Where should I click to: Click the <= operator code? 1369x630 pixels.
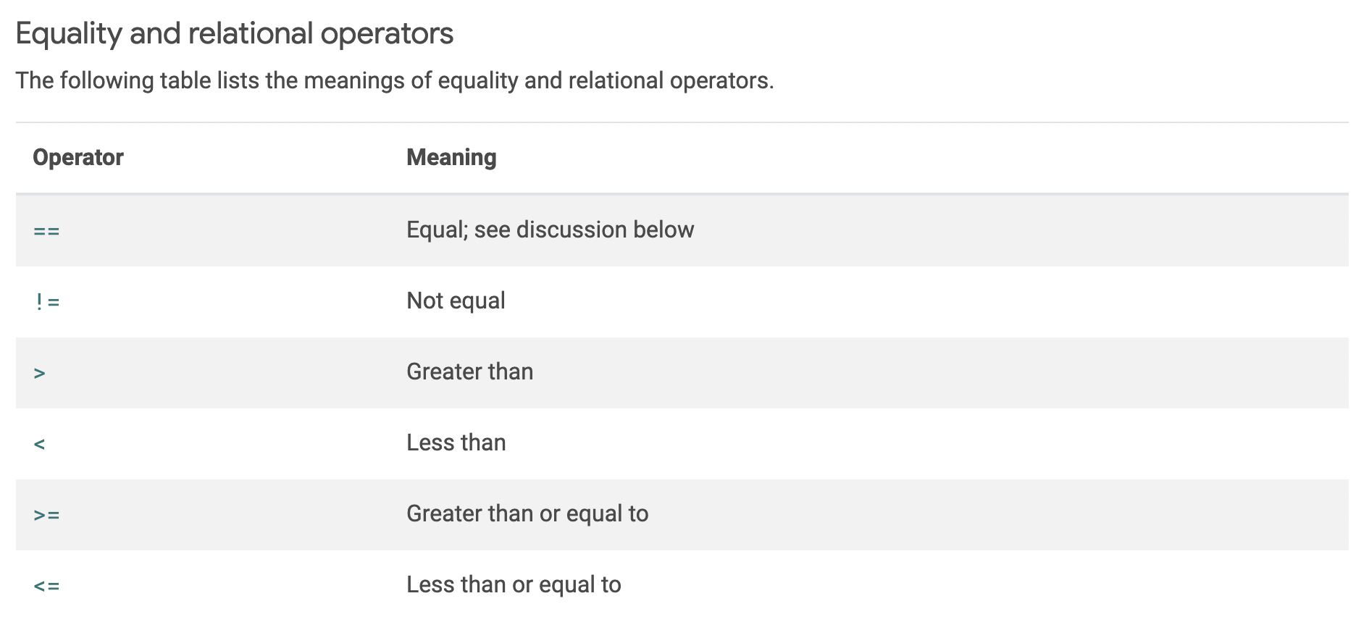click(x=46, y=586)
